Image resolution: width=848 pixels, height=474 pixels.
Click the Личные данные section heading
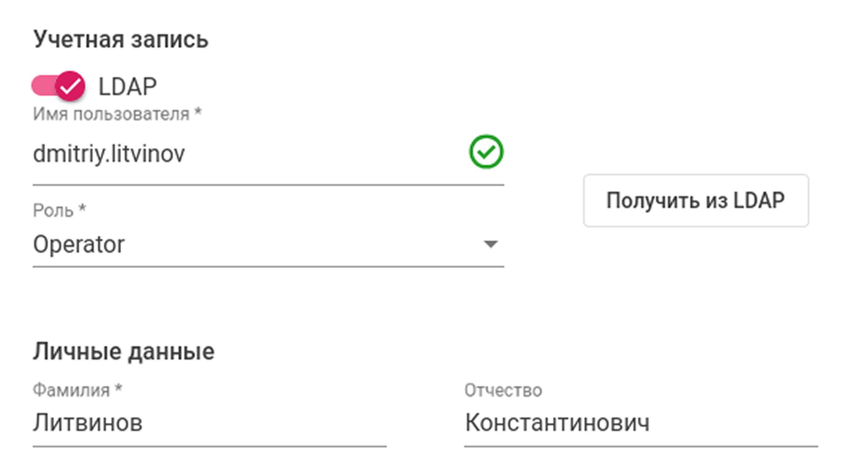pos(123,351)
